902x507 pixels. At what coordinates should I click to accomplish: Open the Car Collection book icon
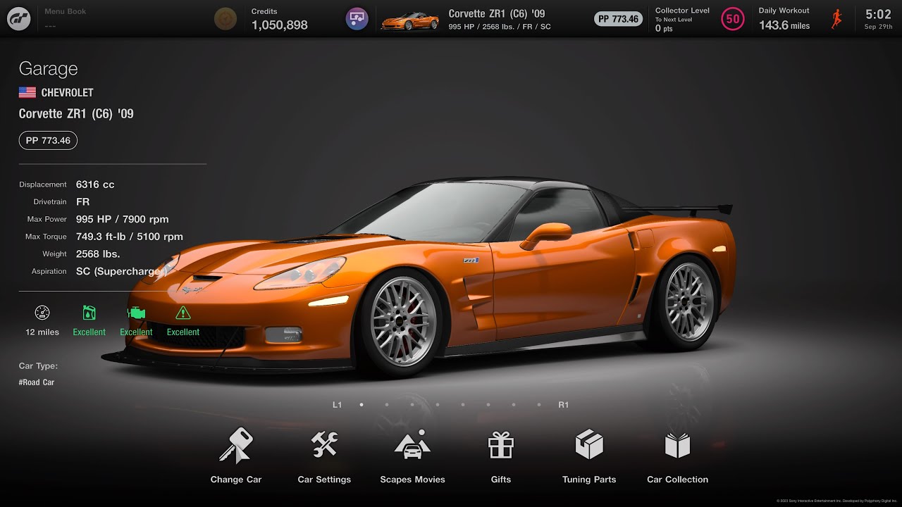point(677,445)
